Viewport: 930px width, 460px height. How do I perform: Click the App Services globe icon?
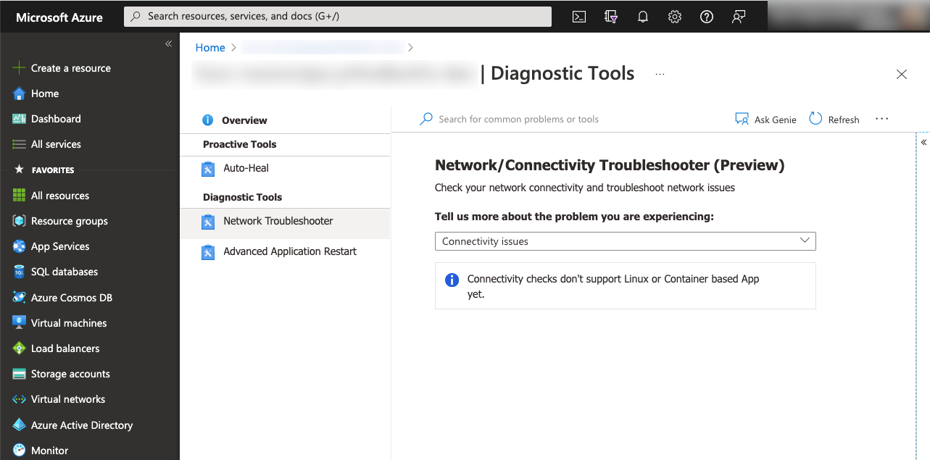(x=19, y=246)
